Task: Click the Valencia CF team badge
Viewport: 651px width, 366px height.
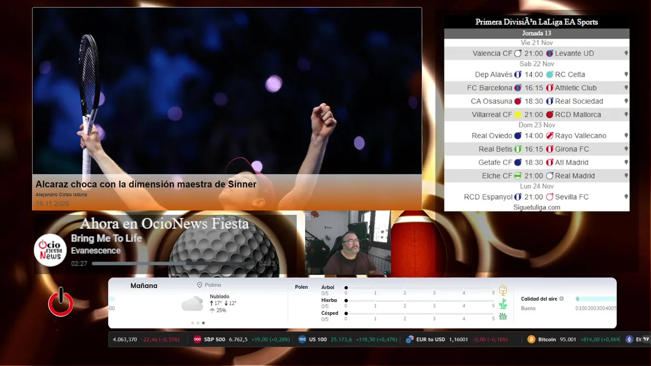Action: point(518,53)
